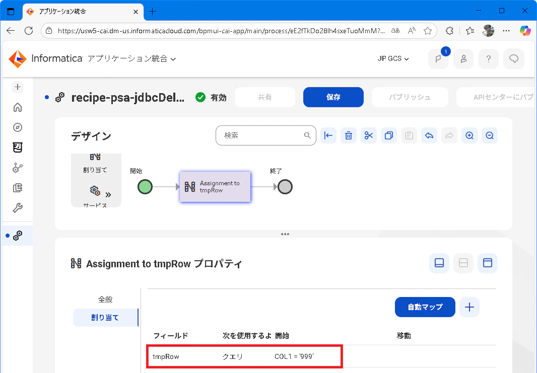Add a new assignment with plus button
This screenshot has width=537, height=373.
click(469, 307)
